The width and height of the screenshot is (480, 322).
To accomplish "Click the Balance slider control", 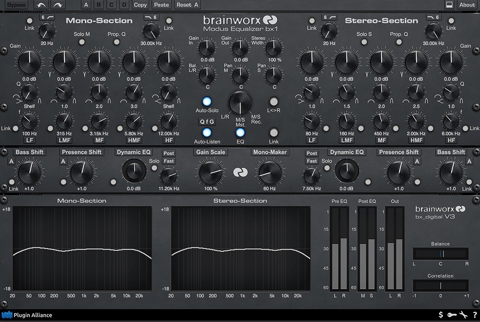I will click(x=440, y=254).
